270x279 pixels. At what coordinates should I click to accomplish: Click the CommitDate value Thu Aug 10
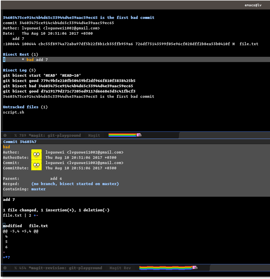(x=81, y=168)
